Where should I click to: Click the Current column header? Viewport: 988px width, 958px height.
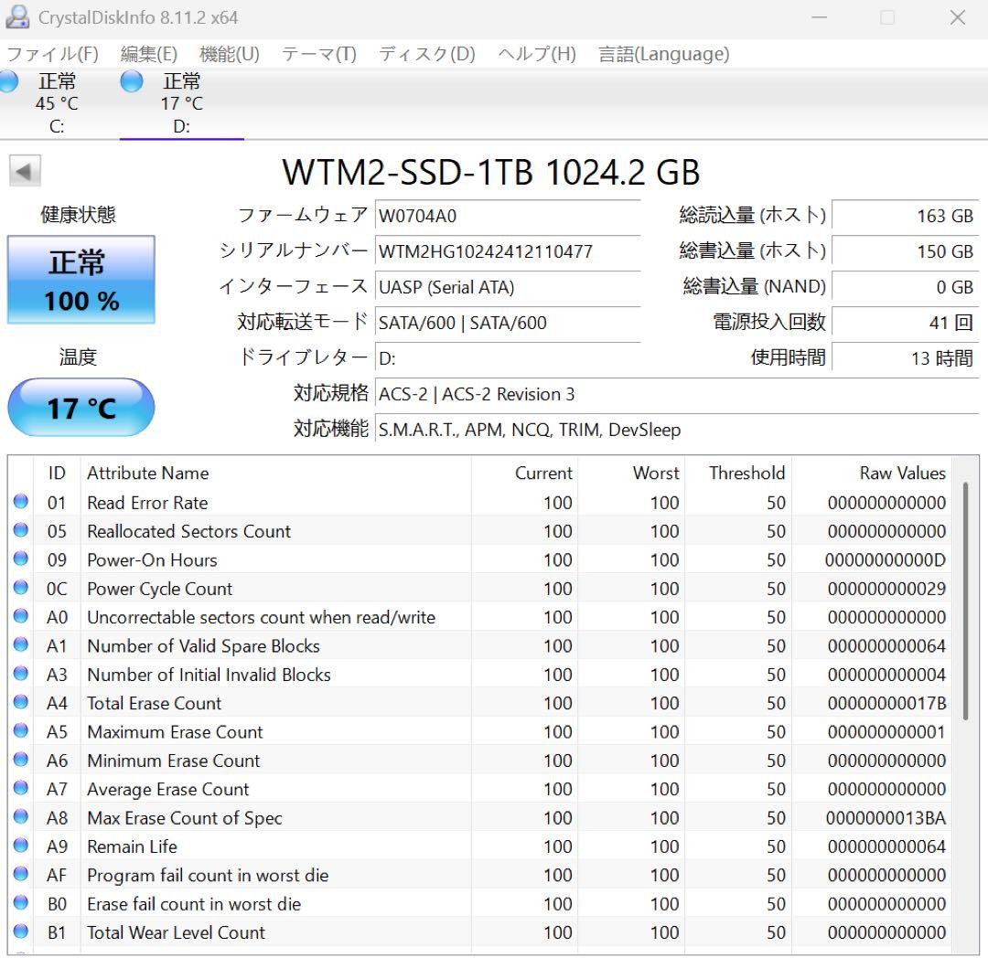coord(524,473)
